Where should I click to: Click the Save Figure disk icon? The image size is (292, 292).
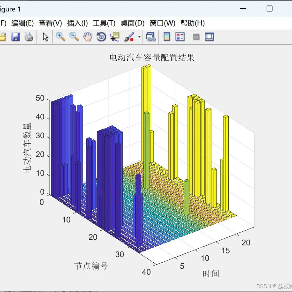(16, 37)
